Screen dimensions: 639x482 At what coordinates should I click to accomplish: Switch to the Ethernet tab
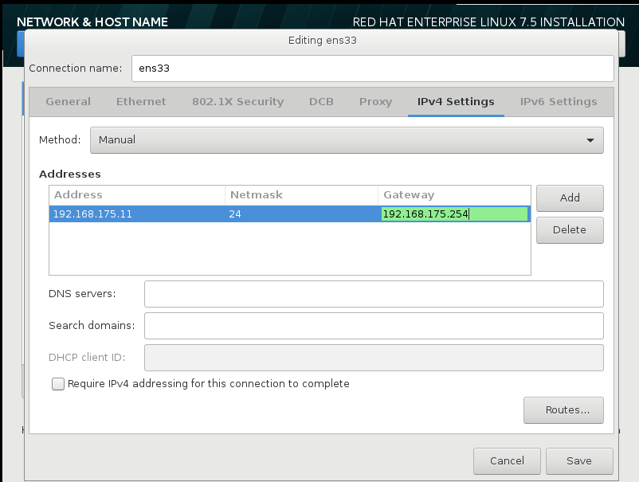pos(141,102)
